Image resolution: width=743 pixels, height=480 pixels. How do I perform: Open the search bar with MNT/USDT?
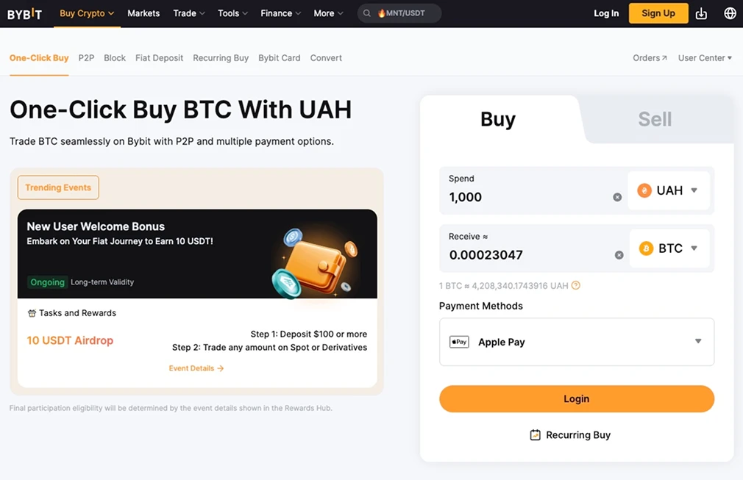[x=399, y=12]
